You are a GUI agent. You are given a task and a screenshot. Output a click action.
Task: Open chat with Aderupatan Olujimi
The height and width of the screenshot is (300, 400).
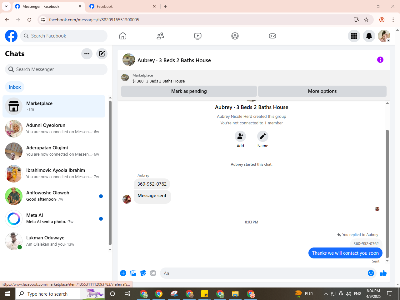pyautogui.click(x=54, y=151)
